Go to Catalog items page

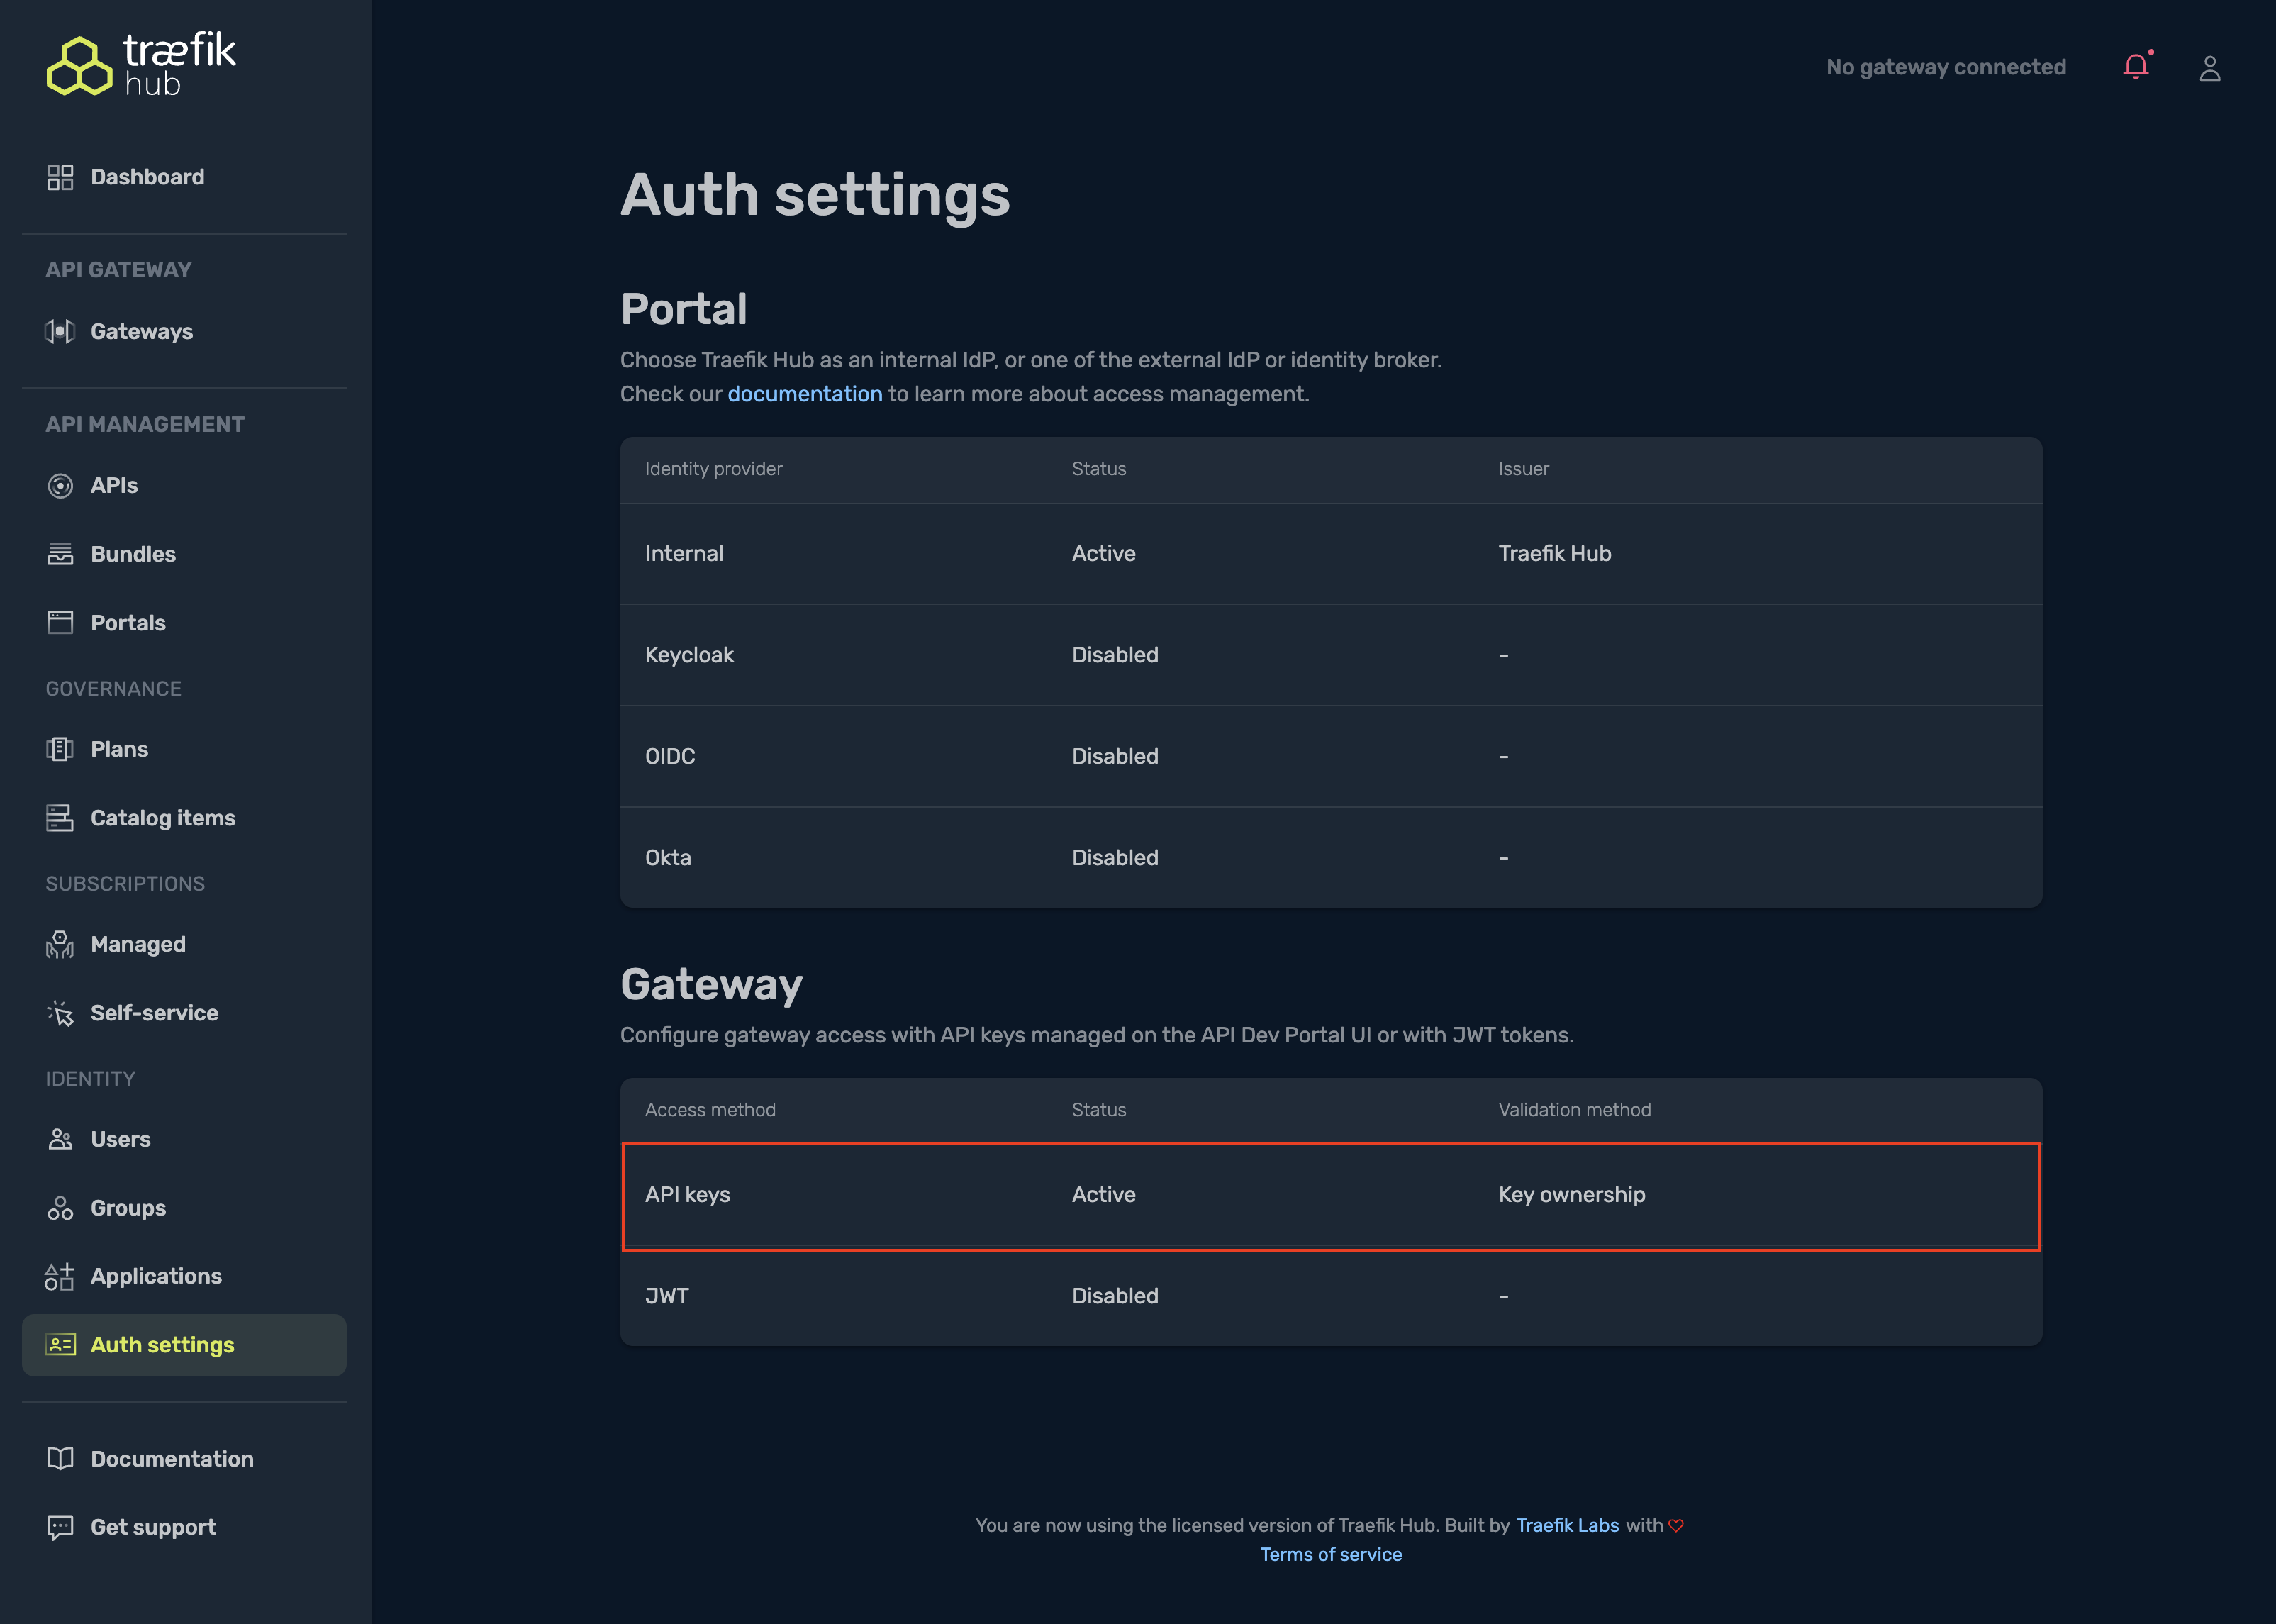tap(163, 818)
